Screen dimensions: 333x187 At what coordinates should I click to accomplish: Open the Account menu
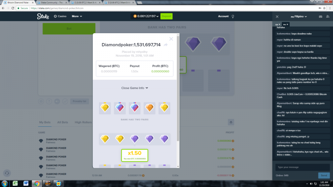tap(223, 16)
